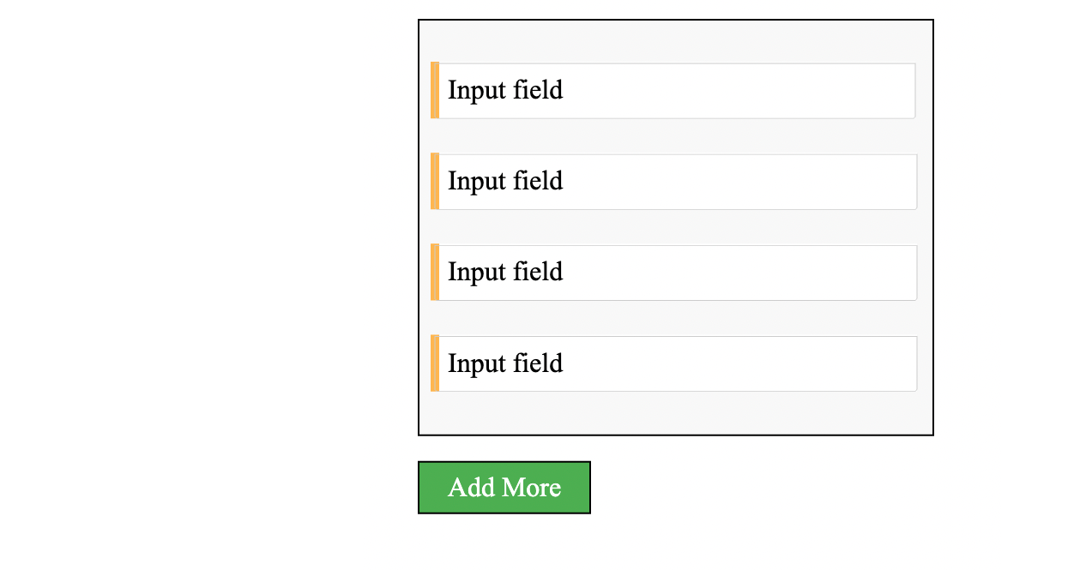Viewport: 1086px width, 570px height.
Task: Focus the last Input field placeholder text
Action: [504, 363]
